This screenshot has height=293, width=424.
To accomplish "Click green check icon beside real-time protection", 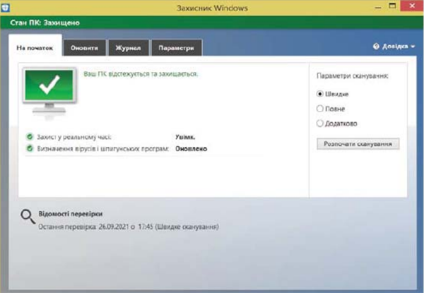I will pos(30,137).
